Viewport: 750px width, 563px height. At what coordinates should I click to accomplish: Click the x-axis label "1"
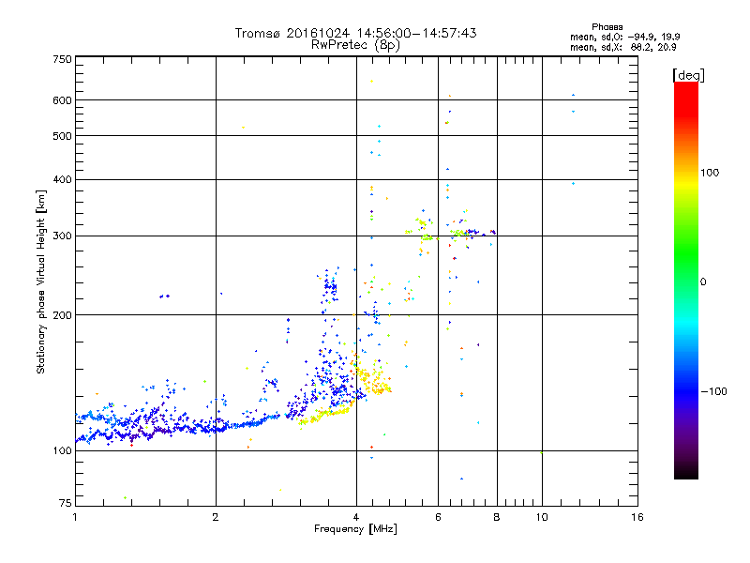coord(75,517)
